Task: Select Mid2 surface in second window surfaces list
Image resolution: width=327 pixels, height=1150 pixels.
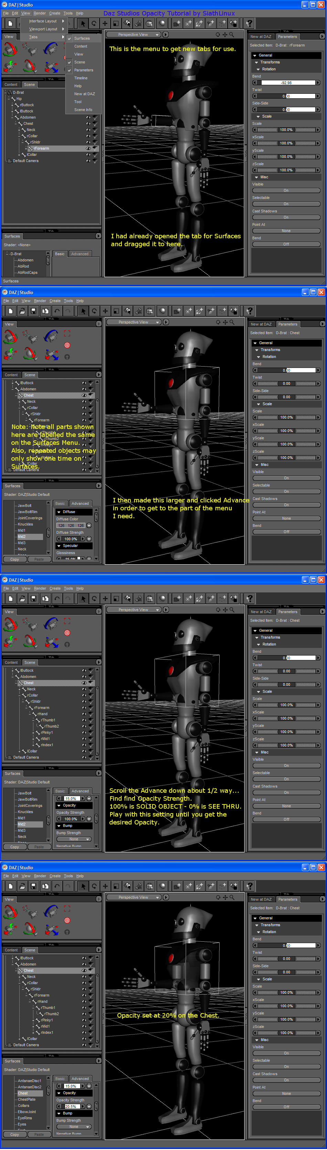Action: click(30, 537)
